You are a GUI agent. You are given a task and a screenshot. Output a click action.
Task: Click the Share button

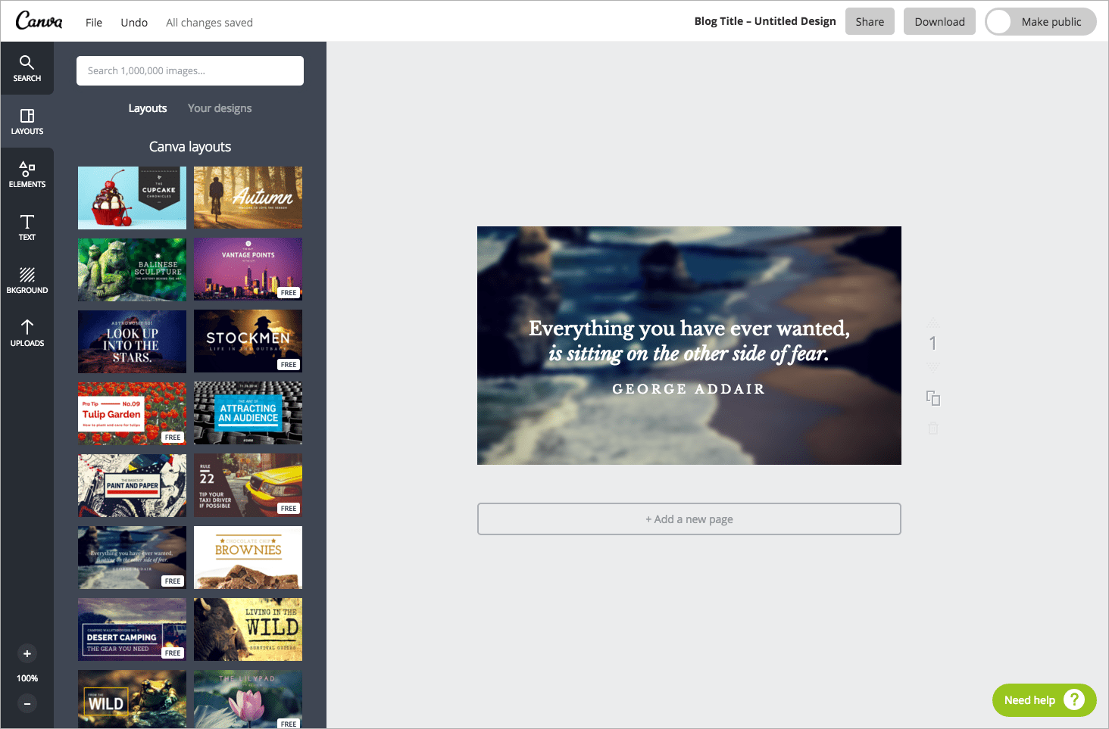870,22
